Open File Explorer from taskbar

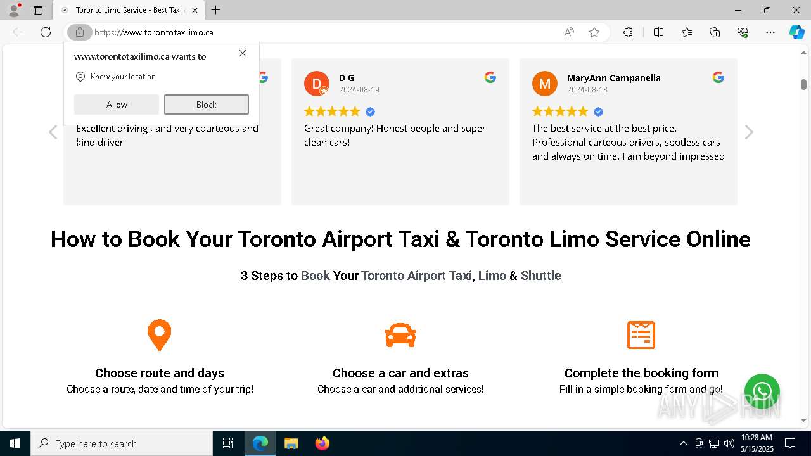pos(291,443)
